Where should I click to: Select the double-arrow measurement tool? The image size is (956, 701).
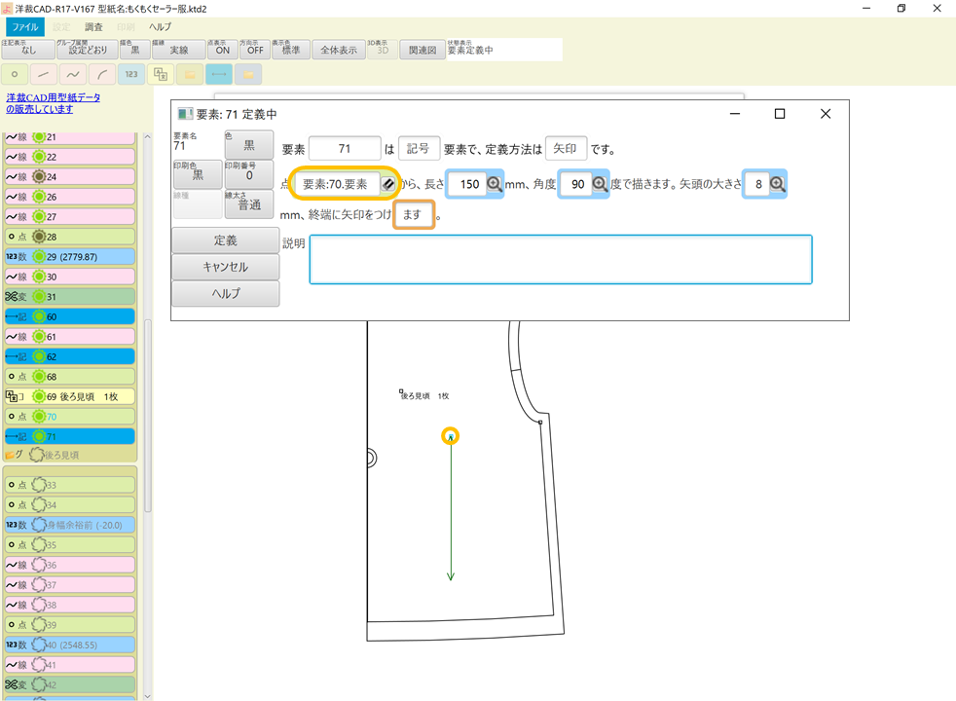click(218, 74)
